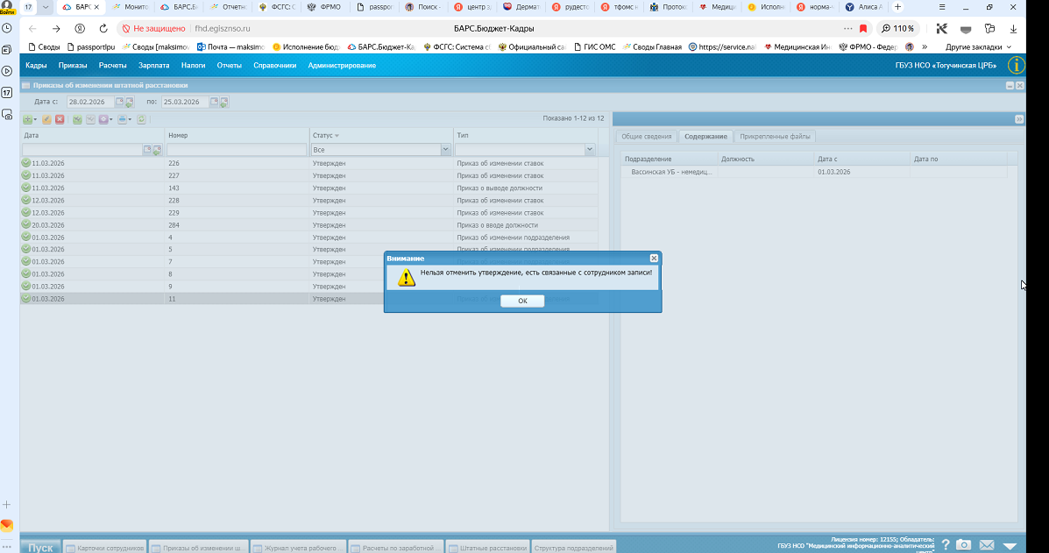Click the green add order toolbar icon
Image resolution: width=1049 pixels, height=553 pixels.
pos(27,120)
